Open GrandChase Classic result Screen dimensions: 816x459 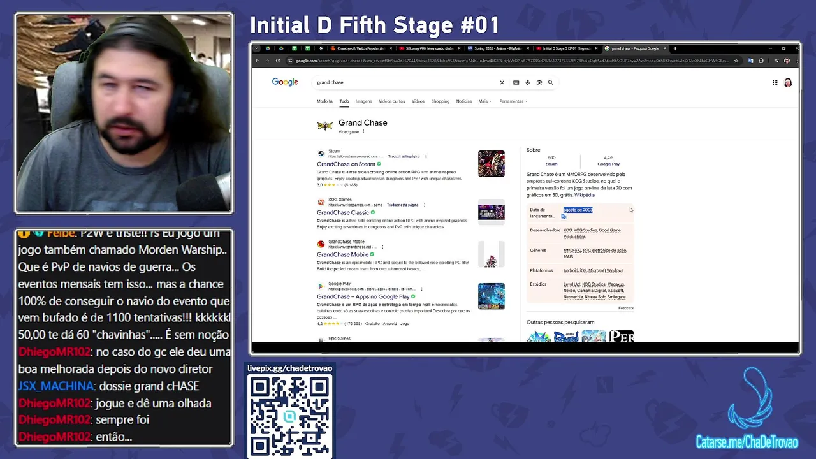(343, 212)
